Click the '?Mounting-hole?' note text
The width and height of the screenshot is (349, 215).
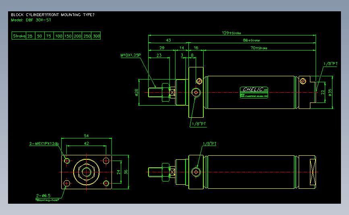click(x=47, y=200)
